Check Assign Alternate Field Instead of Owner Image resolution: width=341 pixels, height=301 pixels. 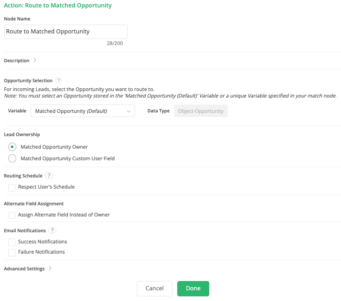pos(12,215)
